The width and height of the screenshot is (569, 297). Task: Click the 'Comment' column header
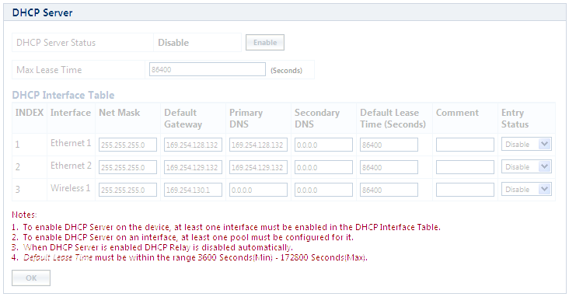point(457,113)
